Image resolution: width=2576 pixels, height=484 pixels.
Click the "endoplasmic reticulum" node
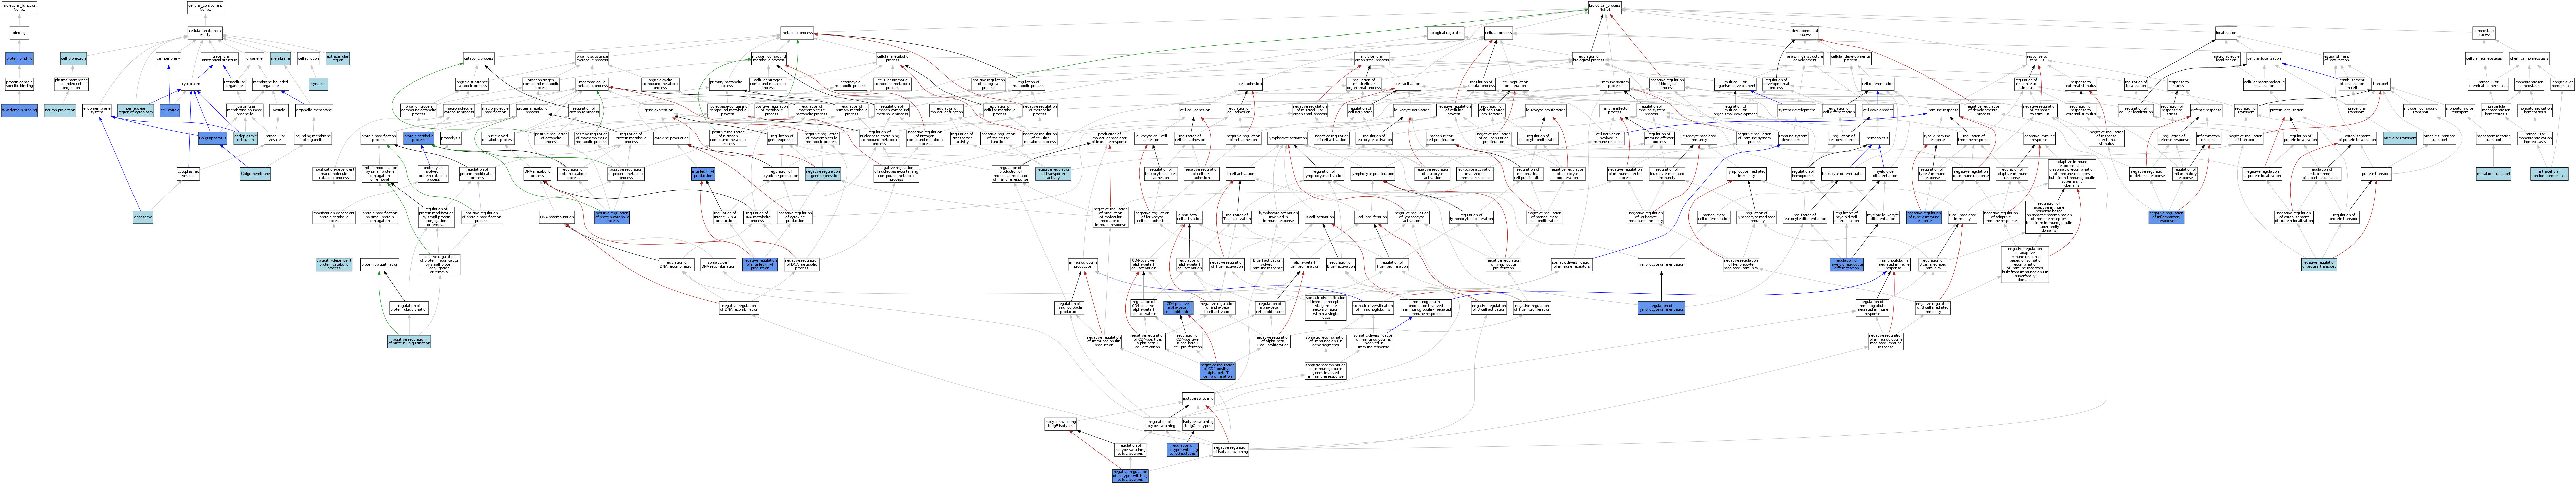245,138
